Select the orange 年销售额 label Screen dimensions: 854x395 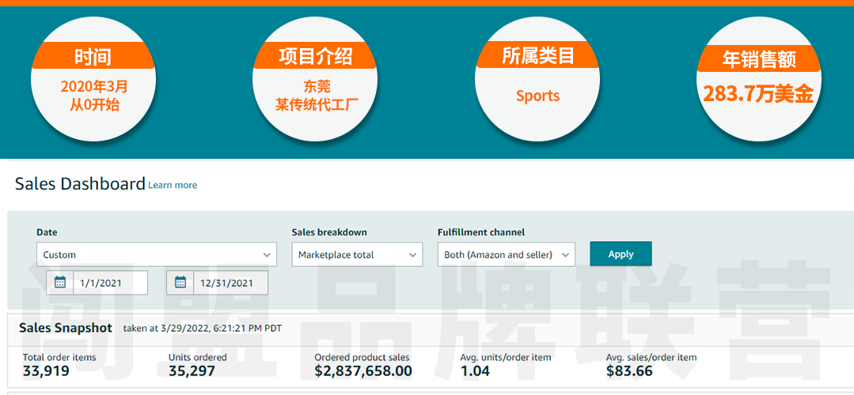coord(758,59)
